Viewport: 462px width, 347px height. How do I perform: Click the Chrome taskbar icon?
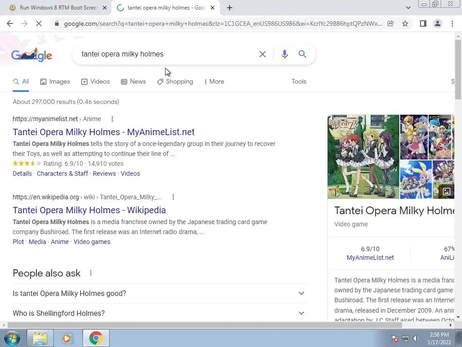pyautogui.click(x=96, y=338)
